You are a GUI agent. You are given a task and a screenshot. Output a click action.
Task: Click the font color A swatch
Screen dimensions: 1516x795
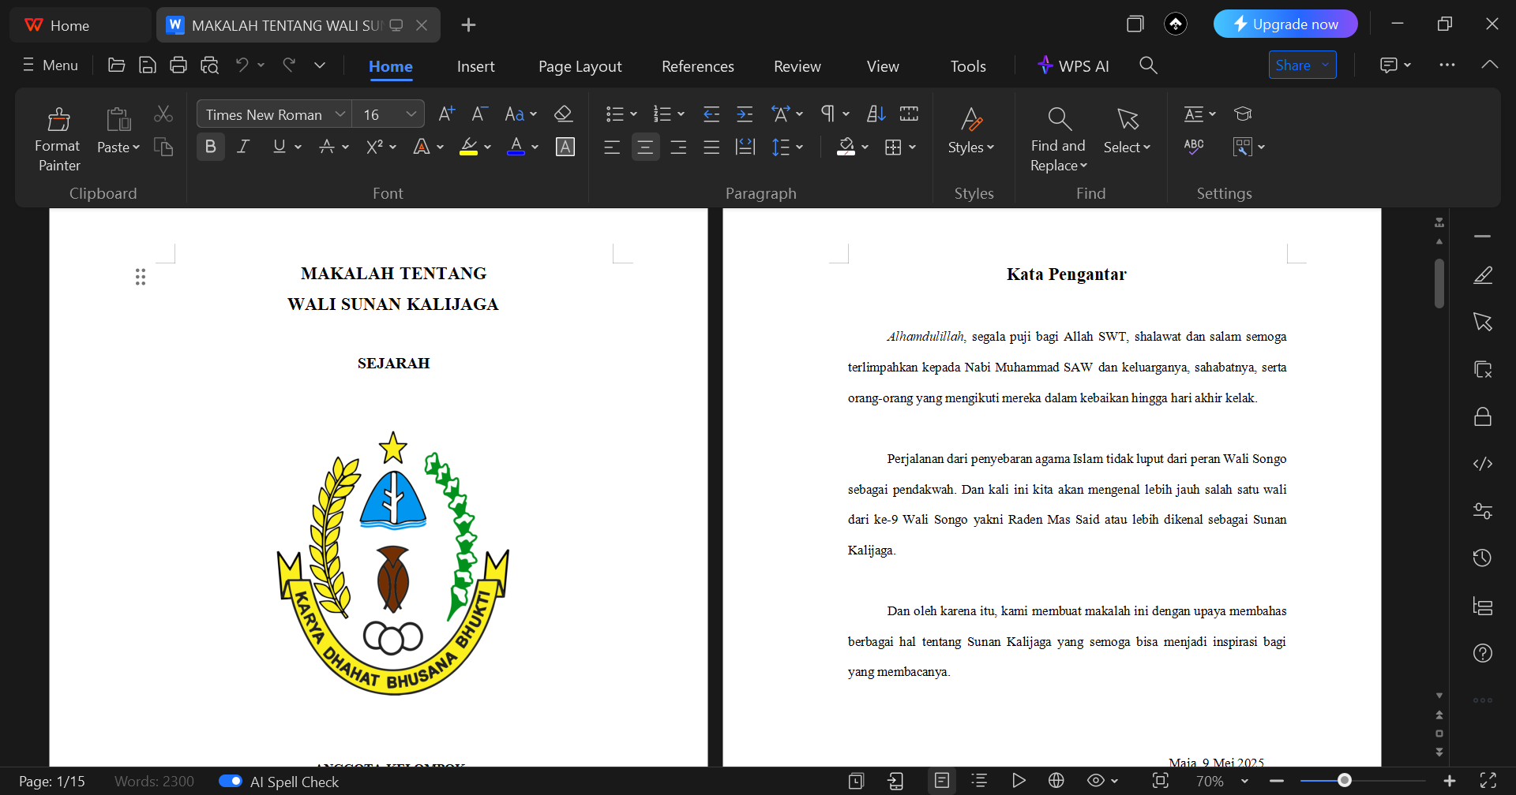516,147
